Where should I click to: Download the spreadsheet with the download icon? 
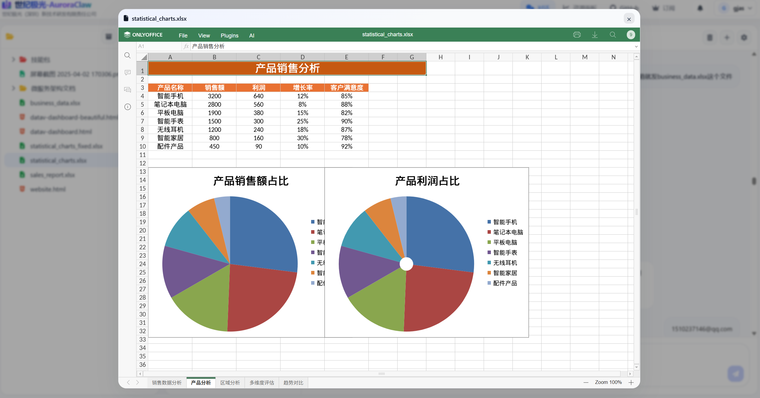[595, 34]
